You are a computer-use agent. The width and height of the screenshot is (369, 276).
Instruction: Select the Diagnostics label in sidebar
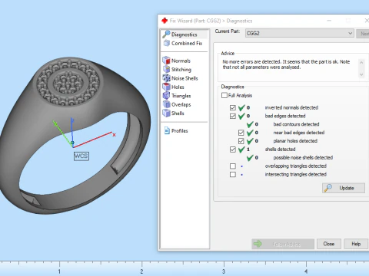click(184, 34)
